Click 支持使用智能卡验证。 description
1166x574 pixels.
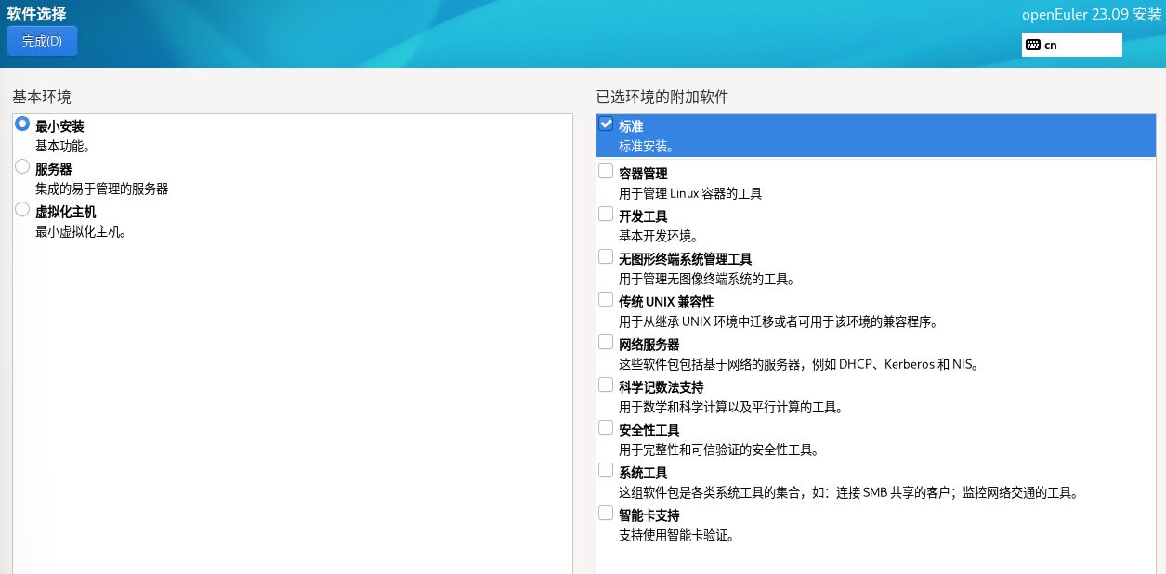click(x=676, y=535)
